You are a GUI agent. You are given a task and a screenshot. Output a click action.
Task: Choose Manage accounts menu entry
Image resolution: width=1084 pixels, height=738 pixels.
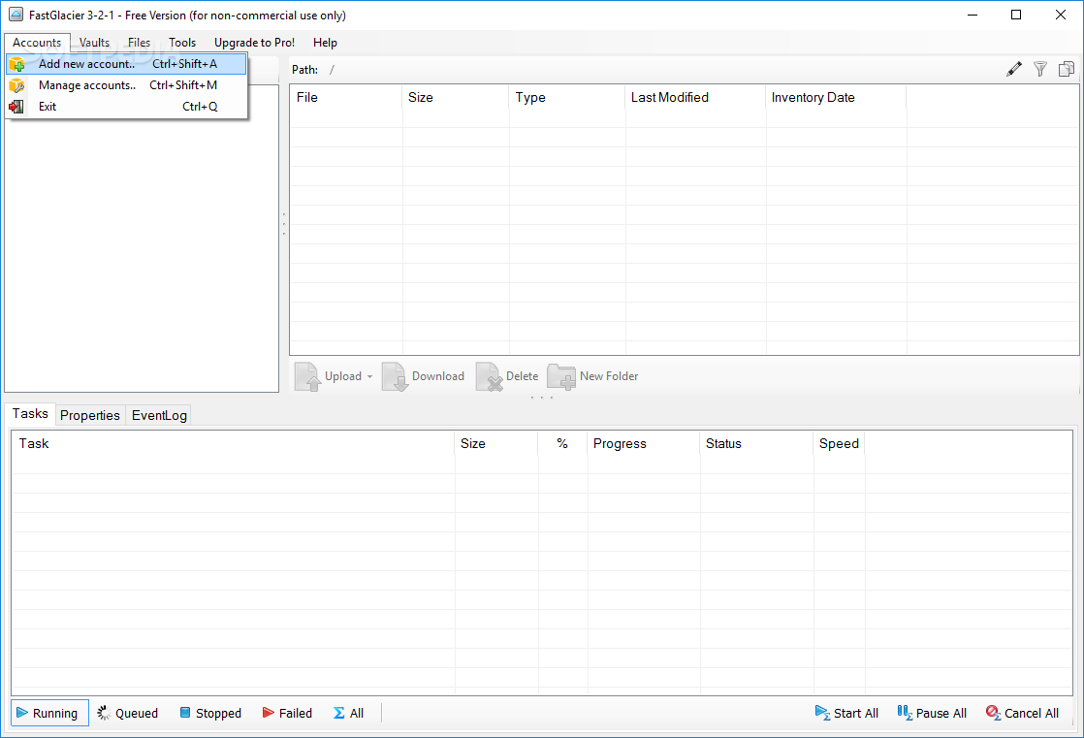[126, 85]
